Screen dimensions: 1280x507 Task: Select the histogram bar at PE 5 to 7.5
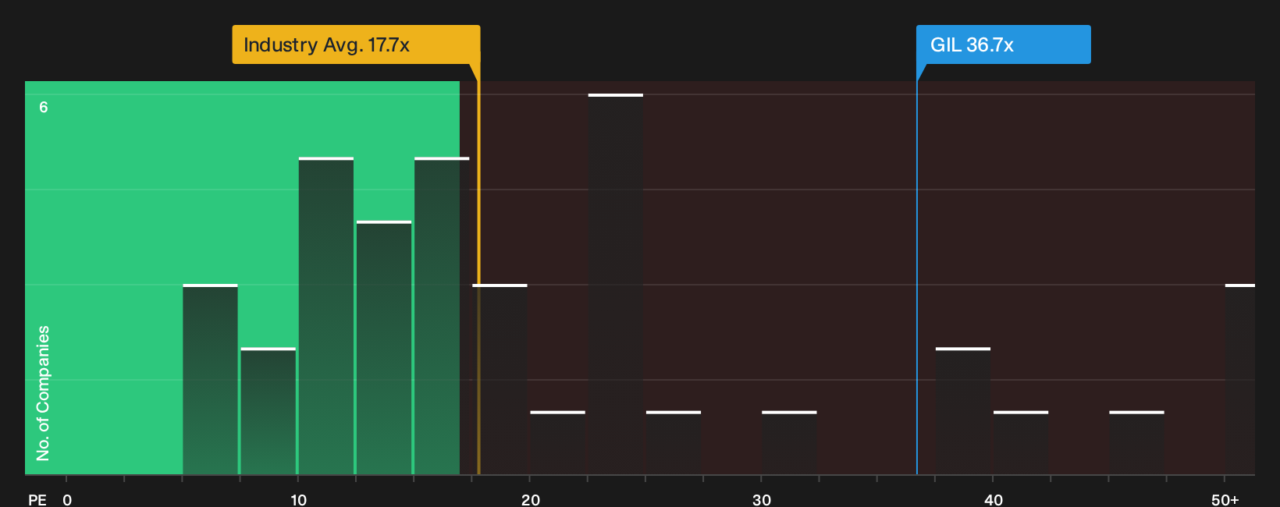210,379
